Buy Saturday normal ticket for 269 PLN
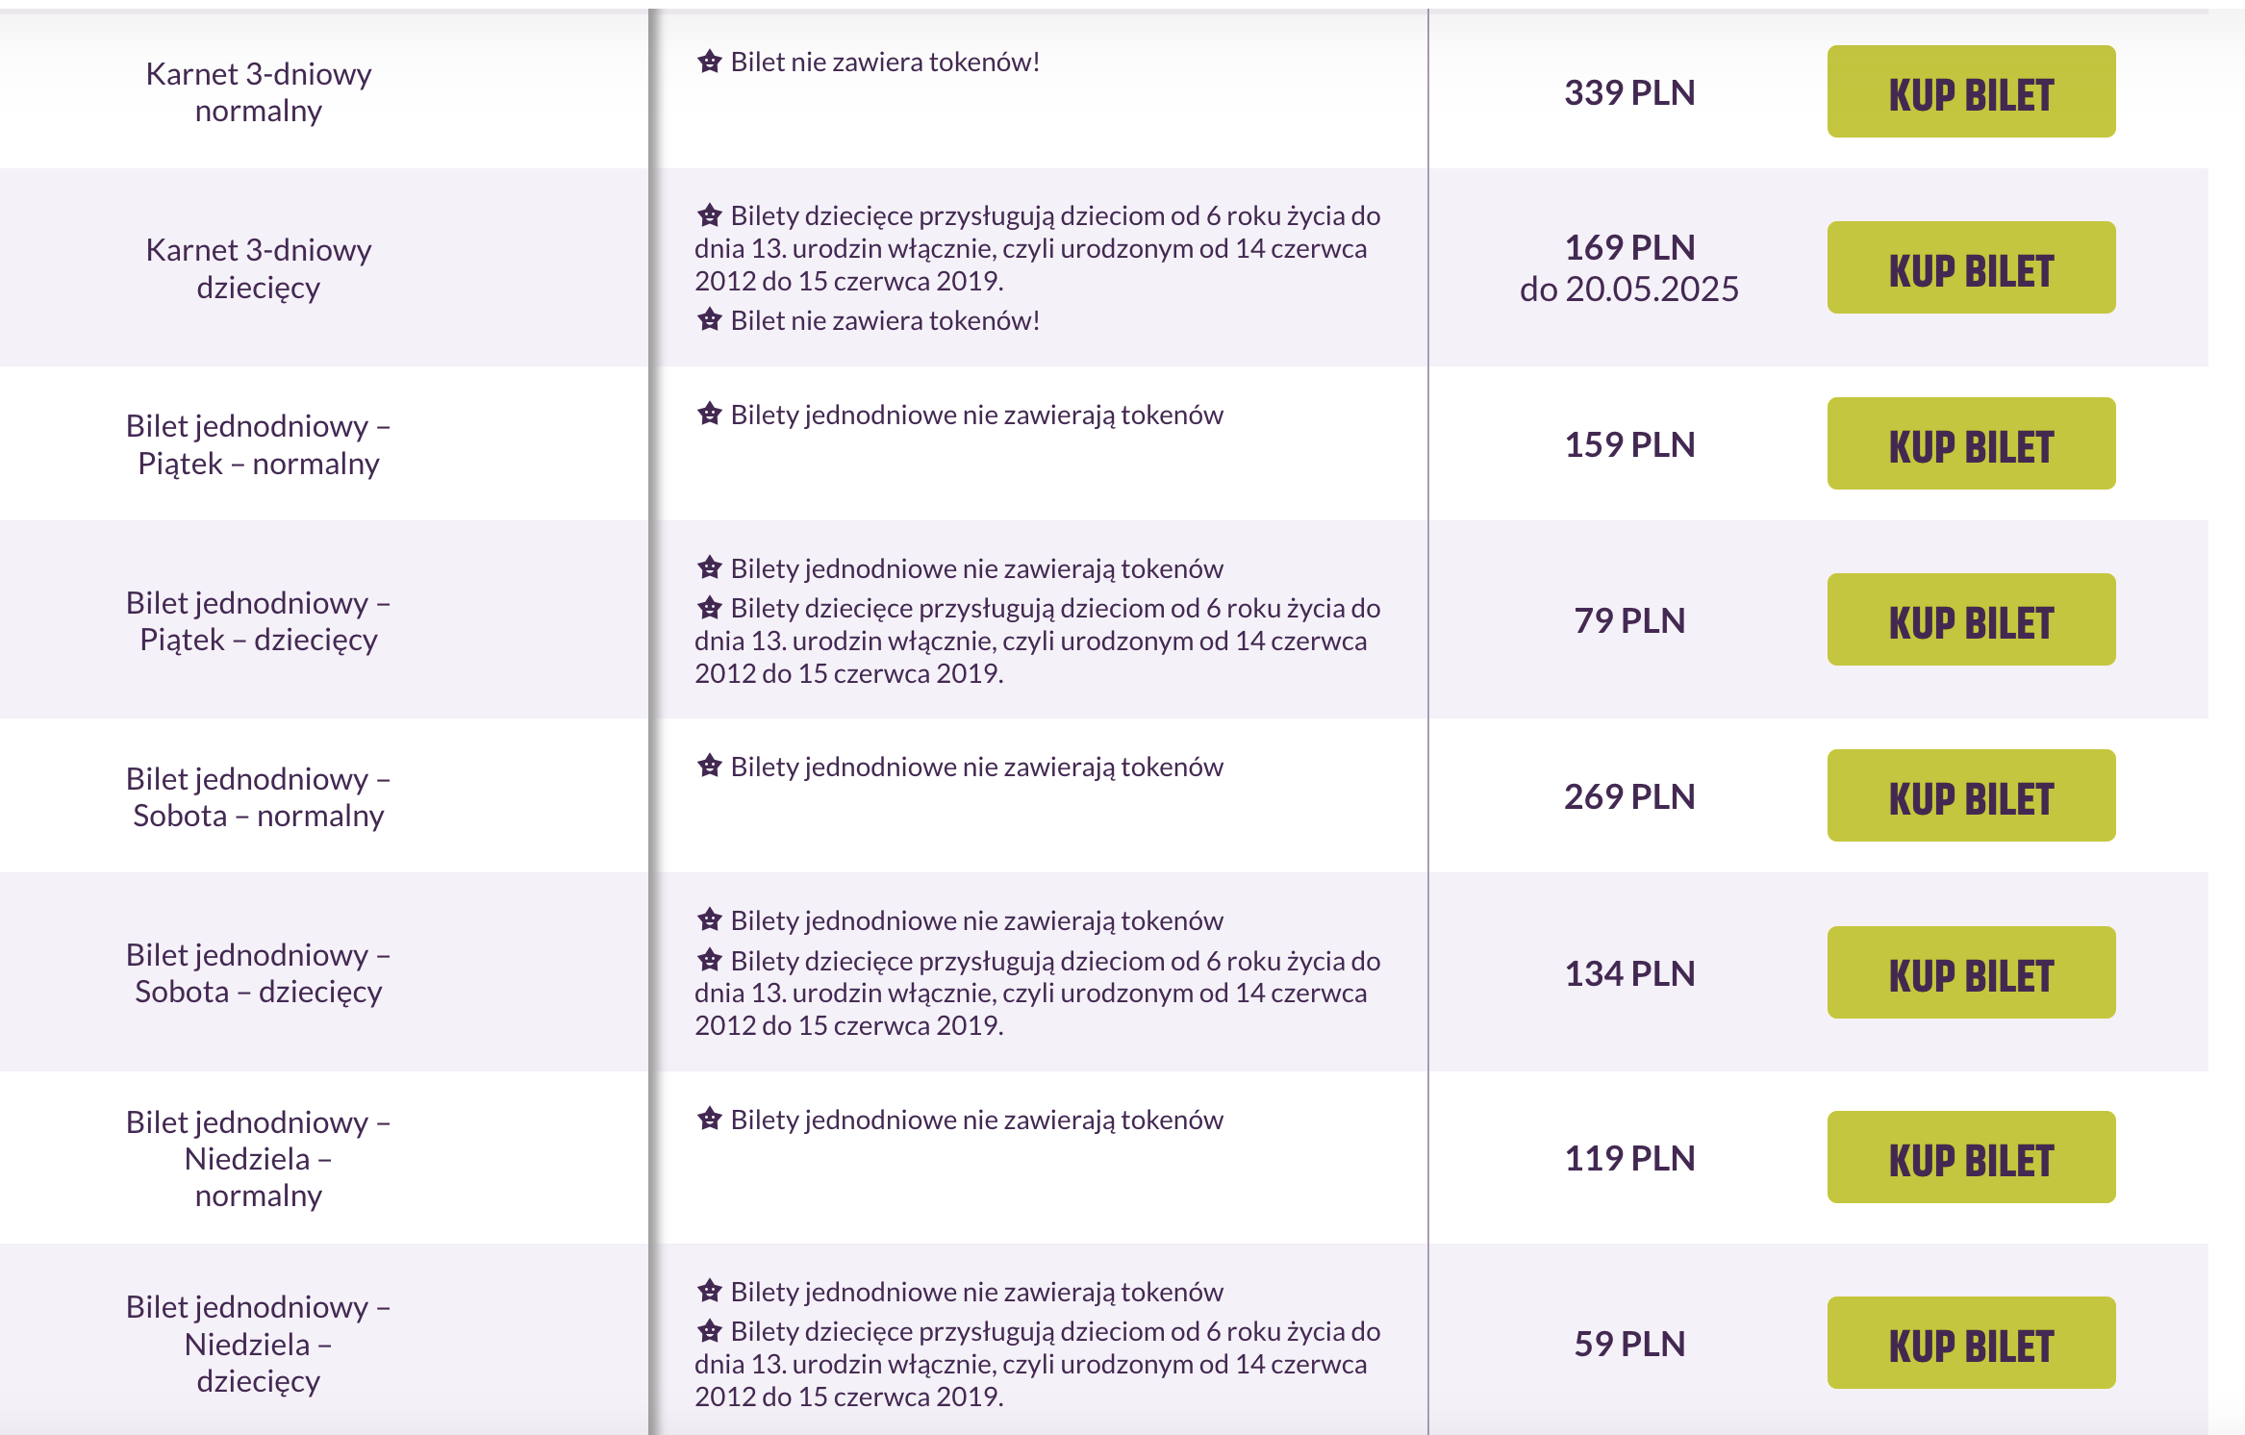This screenshot has width=2245, height=1435. point(1970,796)
